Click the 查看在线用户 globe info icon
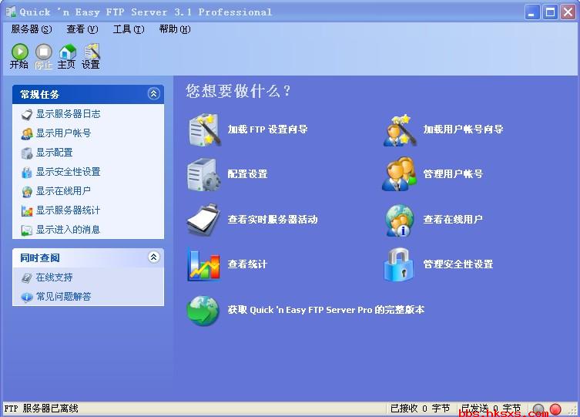The width and height of the screenshot is (580, 417). [x=400, y=220]
